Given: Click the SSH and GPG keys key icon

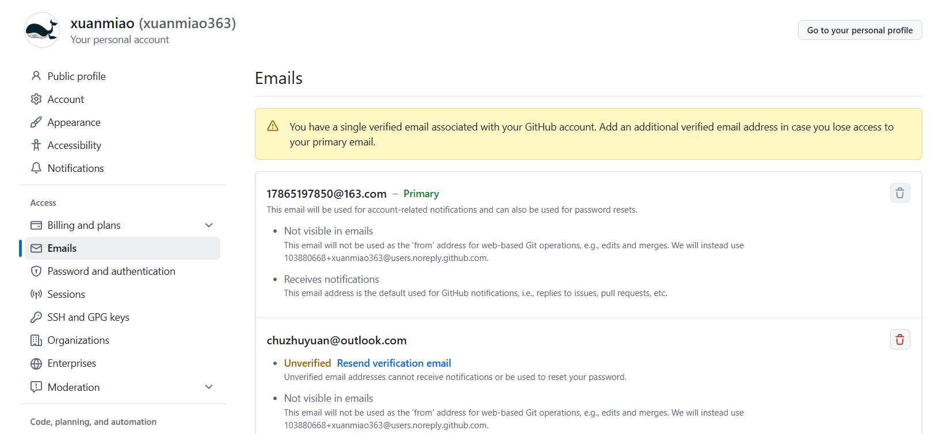Looking at the screenshot, I should coord(36,317).
